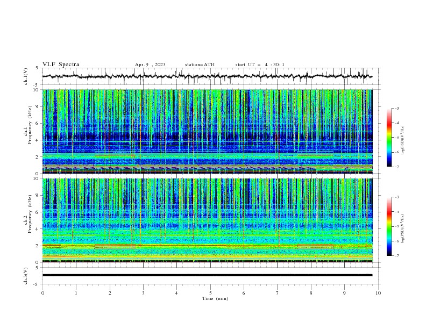Image resolution: width=426 pixels, height=329 pixels.
Task: Click the '-3' value on ch.1 colorbar
Action: [x=396, y=108]
